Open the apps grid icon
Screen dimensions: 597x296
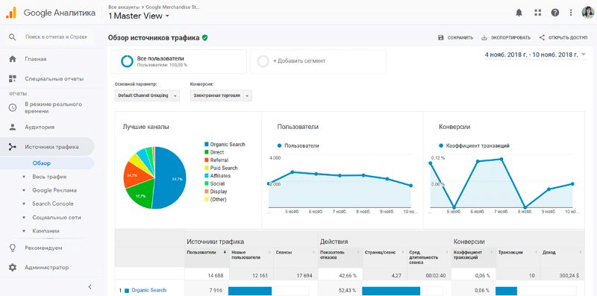point(537,13)
